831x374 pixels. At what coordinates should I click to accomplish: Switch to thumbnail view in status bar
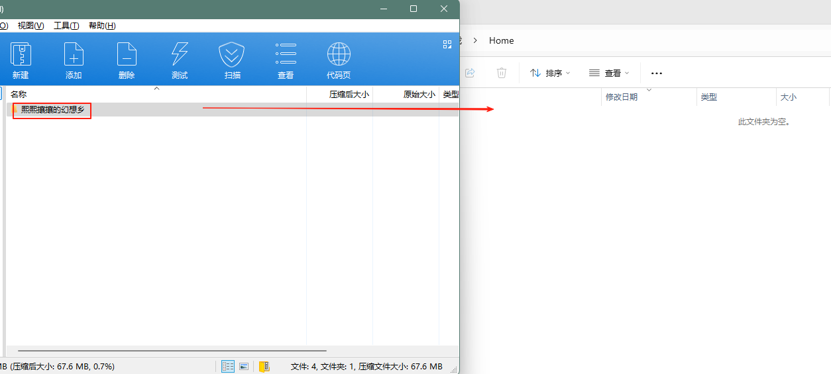tap(244, 366)
